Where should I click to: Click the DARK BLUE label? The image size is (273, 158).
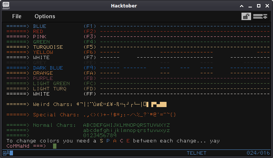point(48,68)
